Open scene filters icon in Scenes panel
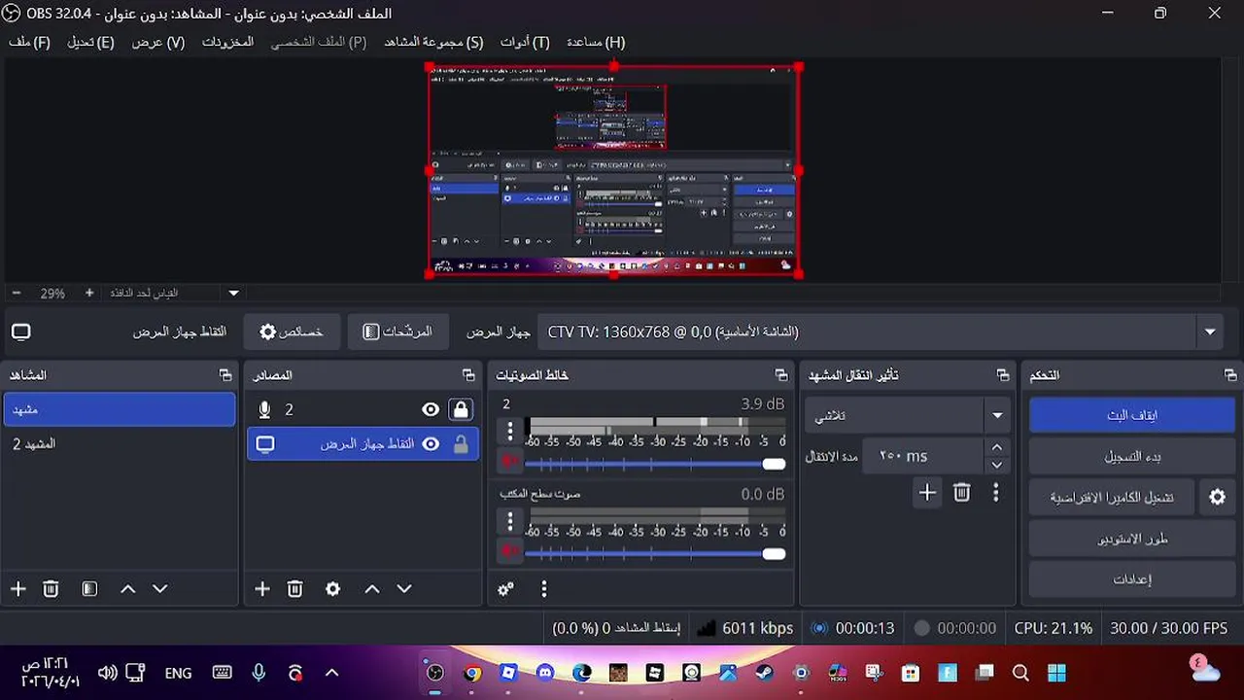The width and height of the screenshot is (1244, 700). point(89,589)
